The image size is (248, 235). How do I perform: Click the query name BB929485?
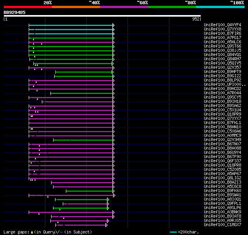tap(15, 12)
